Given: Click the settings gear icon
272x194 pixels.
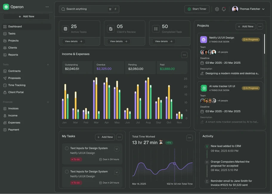Looking at the screenshot, I should point(217,9).
